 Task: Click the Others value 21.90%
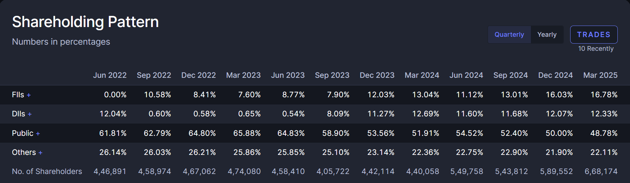[x=559, y=152]
